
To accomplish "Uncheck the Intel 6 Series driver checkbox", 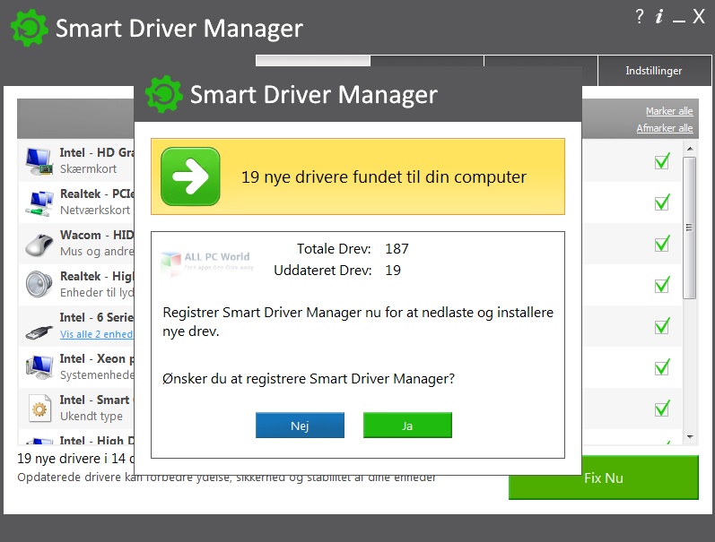I will pos(662,325).
